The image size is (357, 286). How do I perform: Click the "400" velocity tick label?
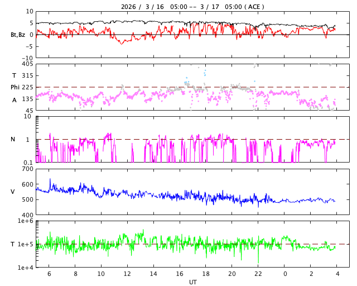pyautogui.click(x=27, y=215)
